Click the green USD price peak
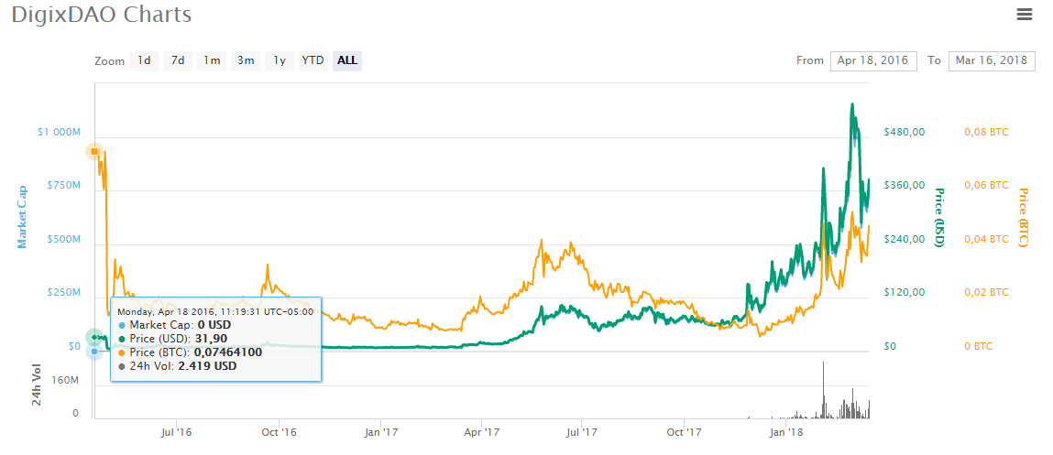Image resolution: width=1053 pixels, height=455 pixels. [852, 104]
